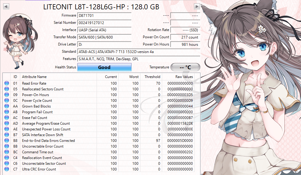The image size is (301, 175).
Task: Click the Power On Hours 981 hours field
Action: tap(185, 44)
